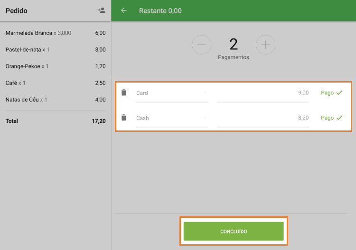Image resolution: width=356 pixels, height=250 pixels.
Task: Select the Pastel-de-nata order item
Action: (55, 50)
